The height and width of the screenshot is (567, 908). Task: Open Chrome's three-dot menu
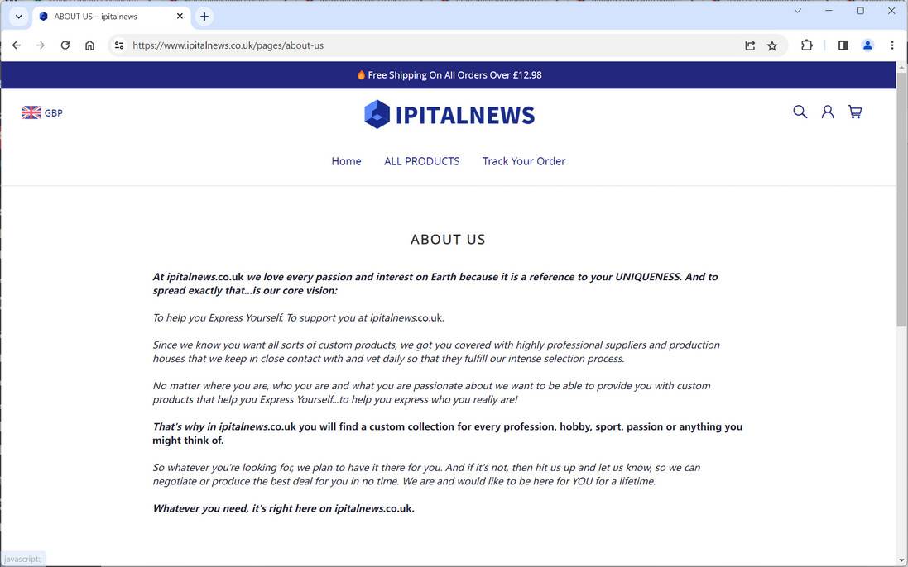(891, 45)
